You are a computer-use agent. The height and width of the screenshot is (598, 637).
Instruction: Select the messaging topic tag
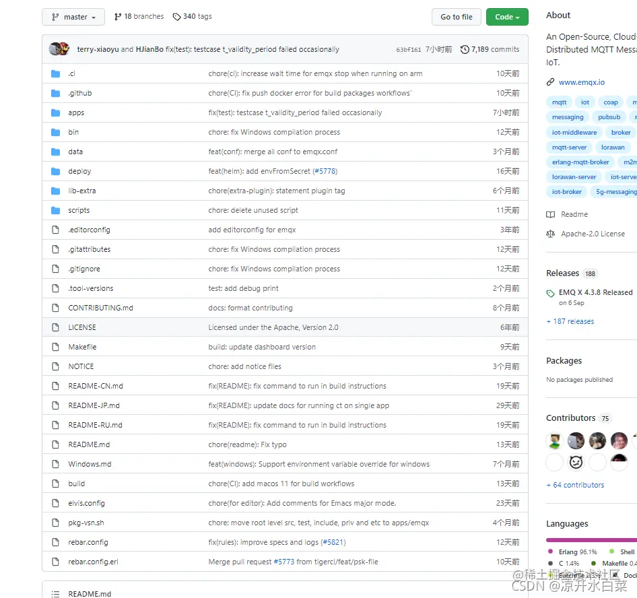(x=568, y=117)
